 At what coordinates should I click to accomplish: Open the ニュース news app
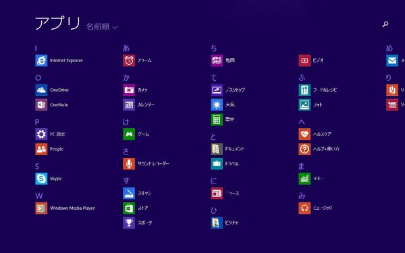(x=225, y=193)
